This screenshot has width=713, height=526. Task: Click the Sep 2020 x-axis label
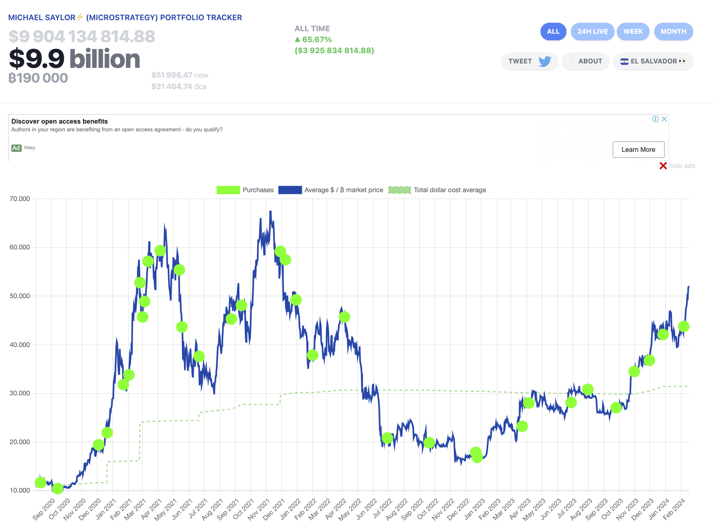(x=44, y=509)
